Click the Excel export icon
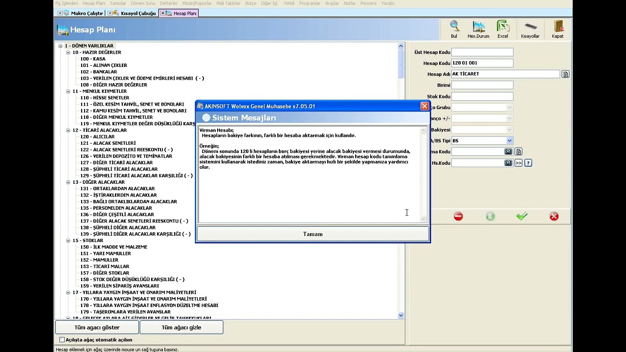626x352 pixels. click(x=503, y=26)
